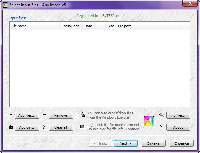Click the drag'n'drop files hint icon
This screenshot has height=153, width=200.
click(x=82, y=114)
